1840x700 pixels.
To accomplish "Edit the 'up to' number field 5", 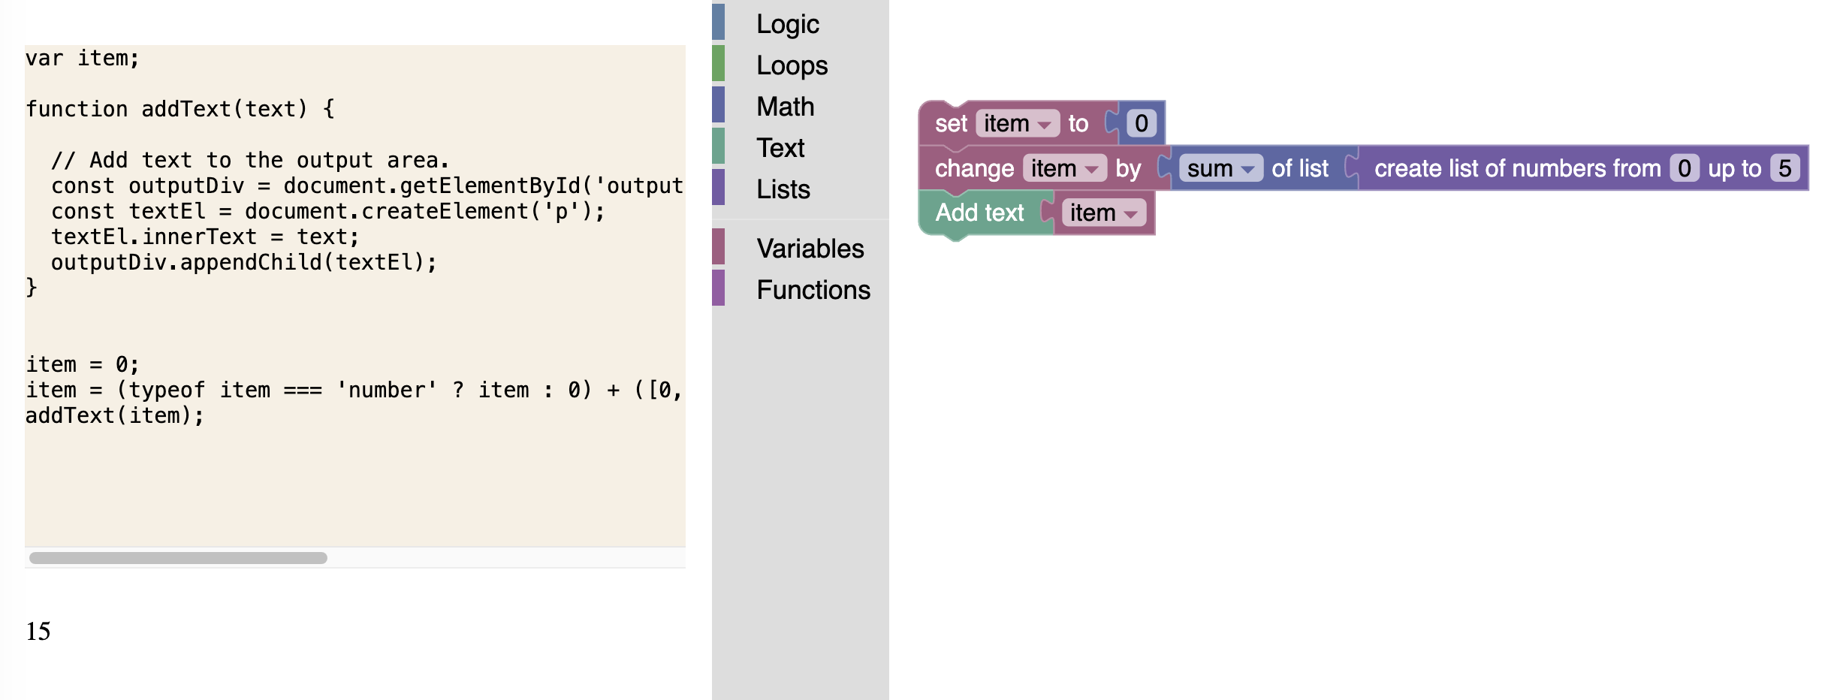I will [x=1784, y=168].
